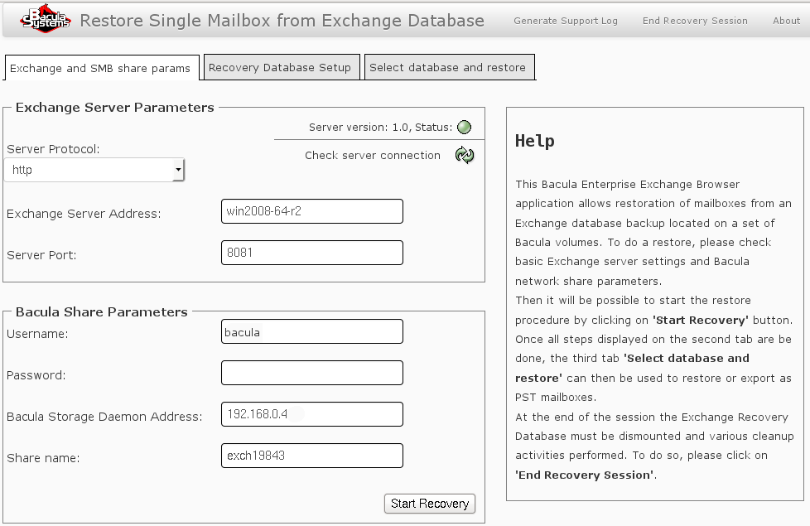
Task: Click the Bacula Storage Daemon Address field
Action: [x=312, y=414]
